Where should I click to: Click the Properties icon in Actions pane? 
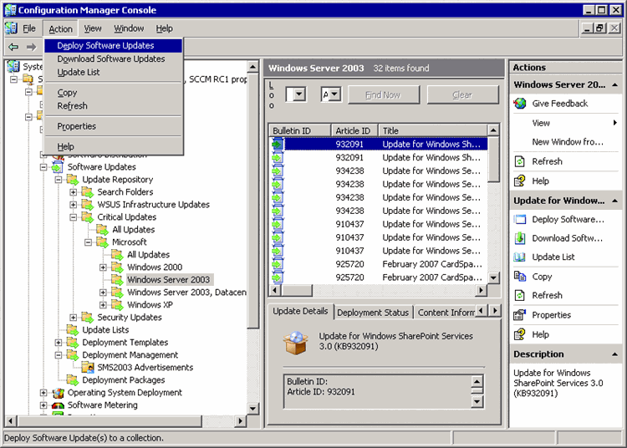click(520, 315)
